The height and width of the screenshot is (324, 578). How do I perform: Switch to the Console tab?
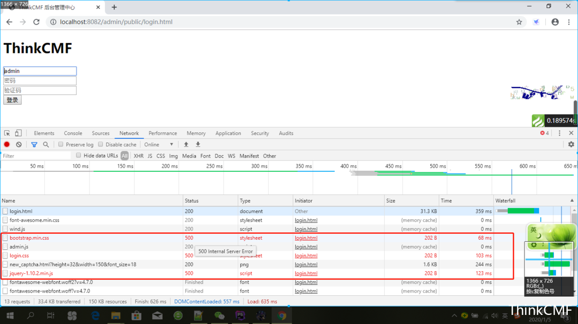pyautogui.click(x=73, y=133)
